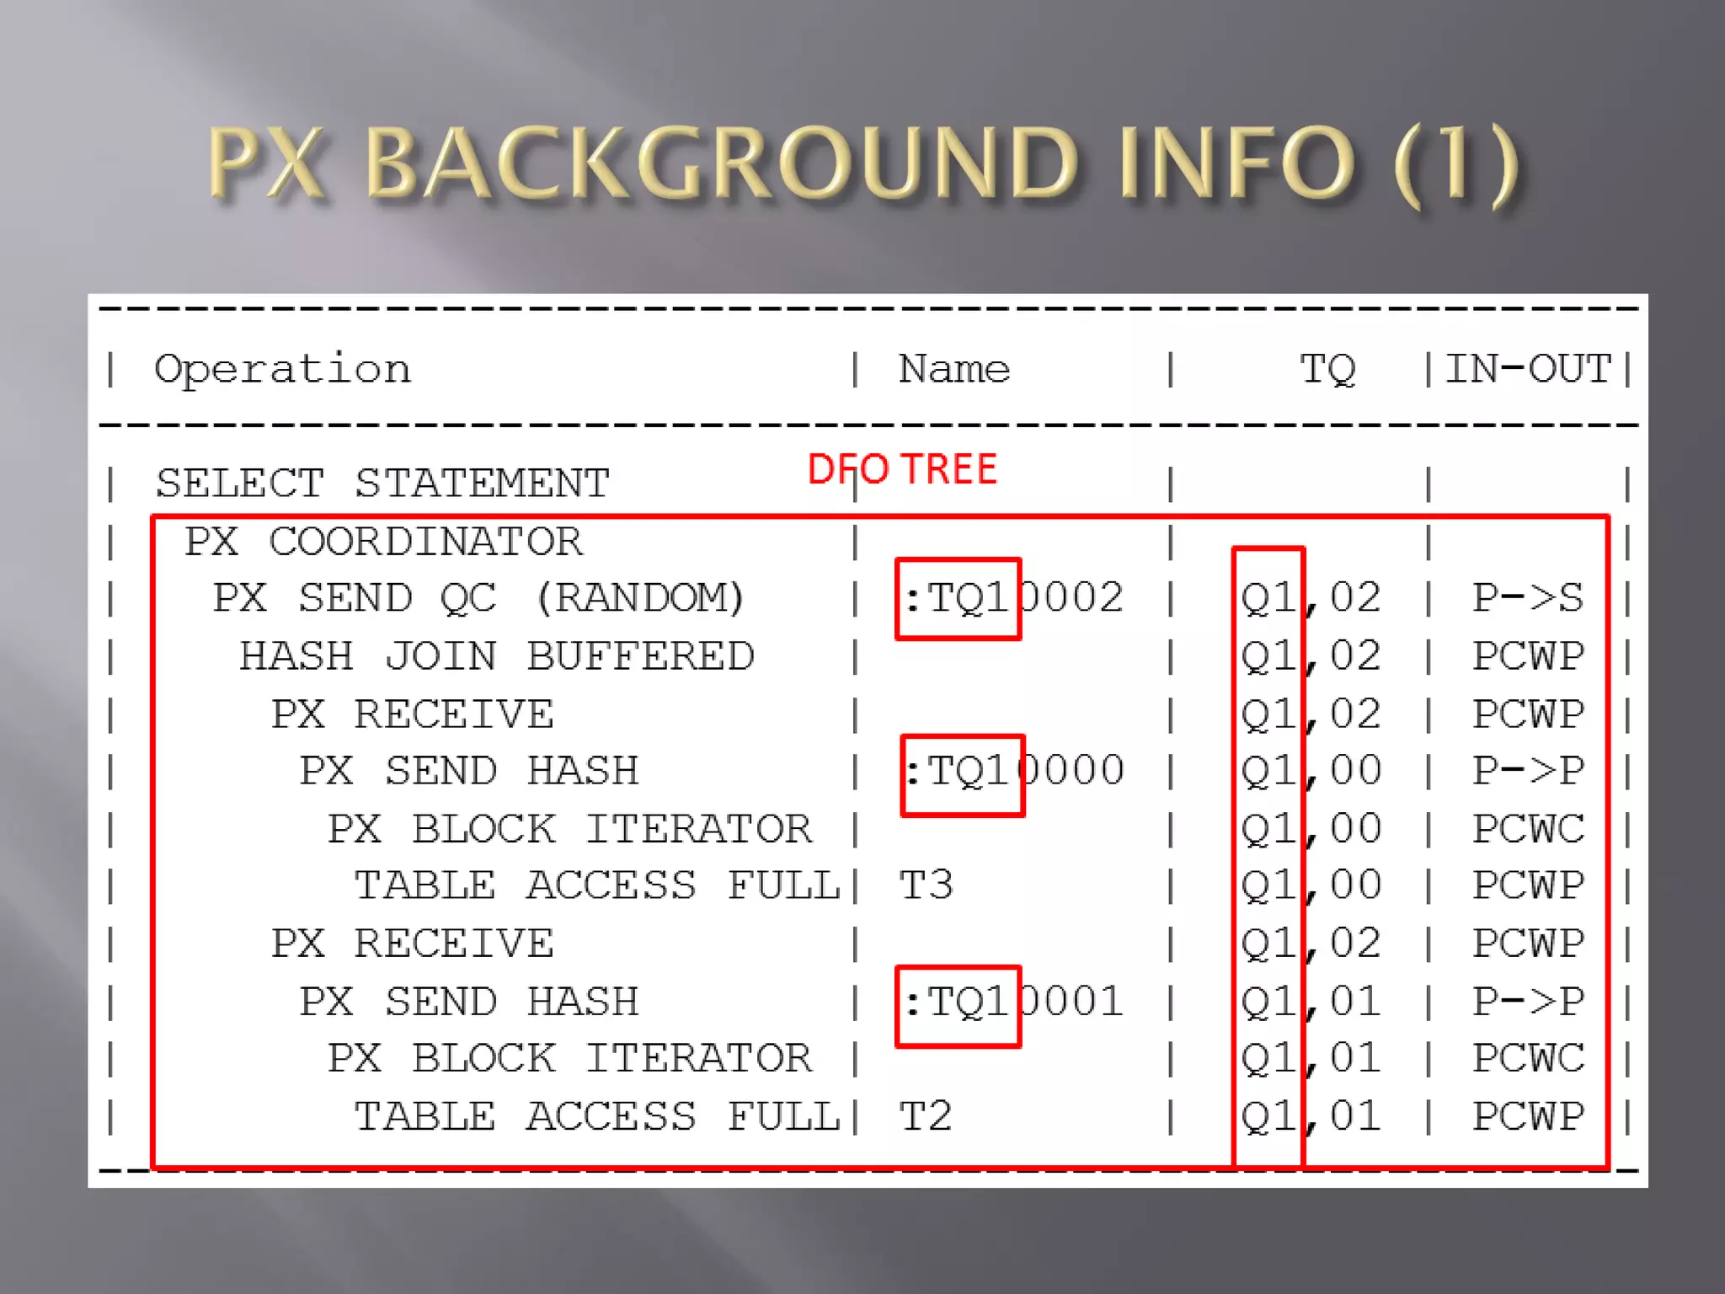This screenshot has width=1725, height=1294.
Task: Click the name :TQ10000
Action: coord(1013,771)
